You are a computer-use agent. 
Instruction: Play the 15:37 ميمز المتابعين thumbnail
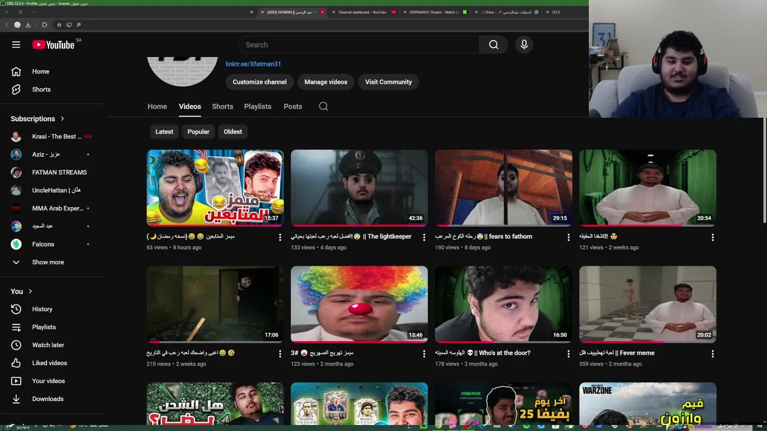(215, 188)
